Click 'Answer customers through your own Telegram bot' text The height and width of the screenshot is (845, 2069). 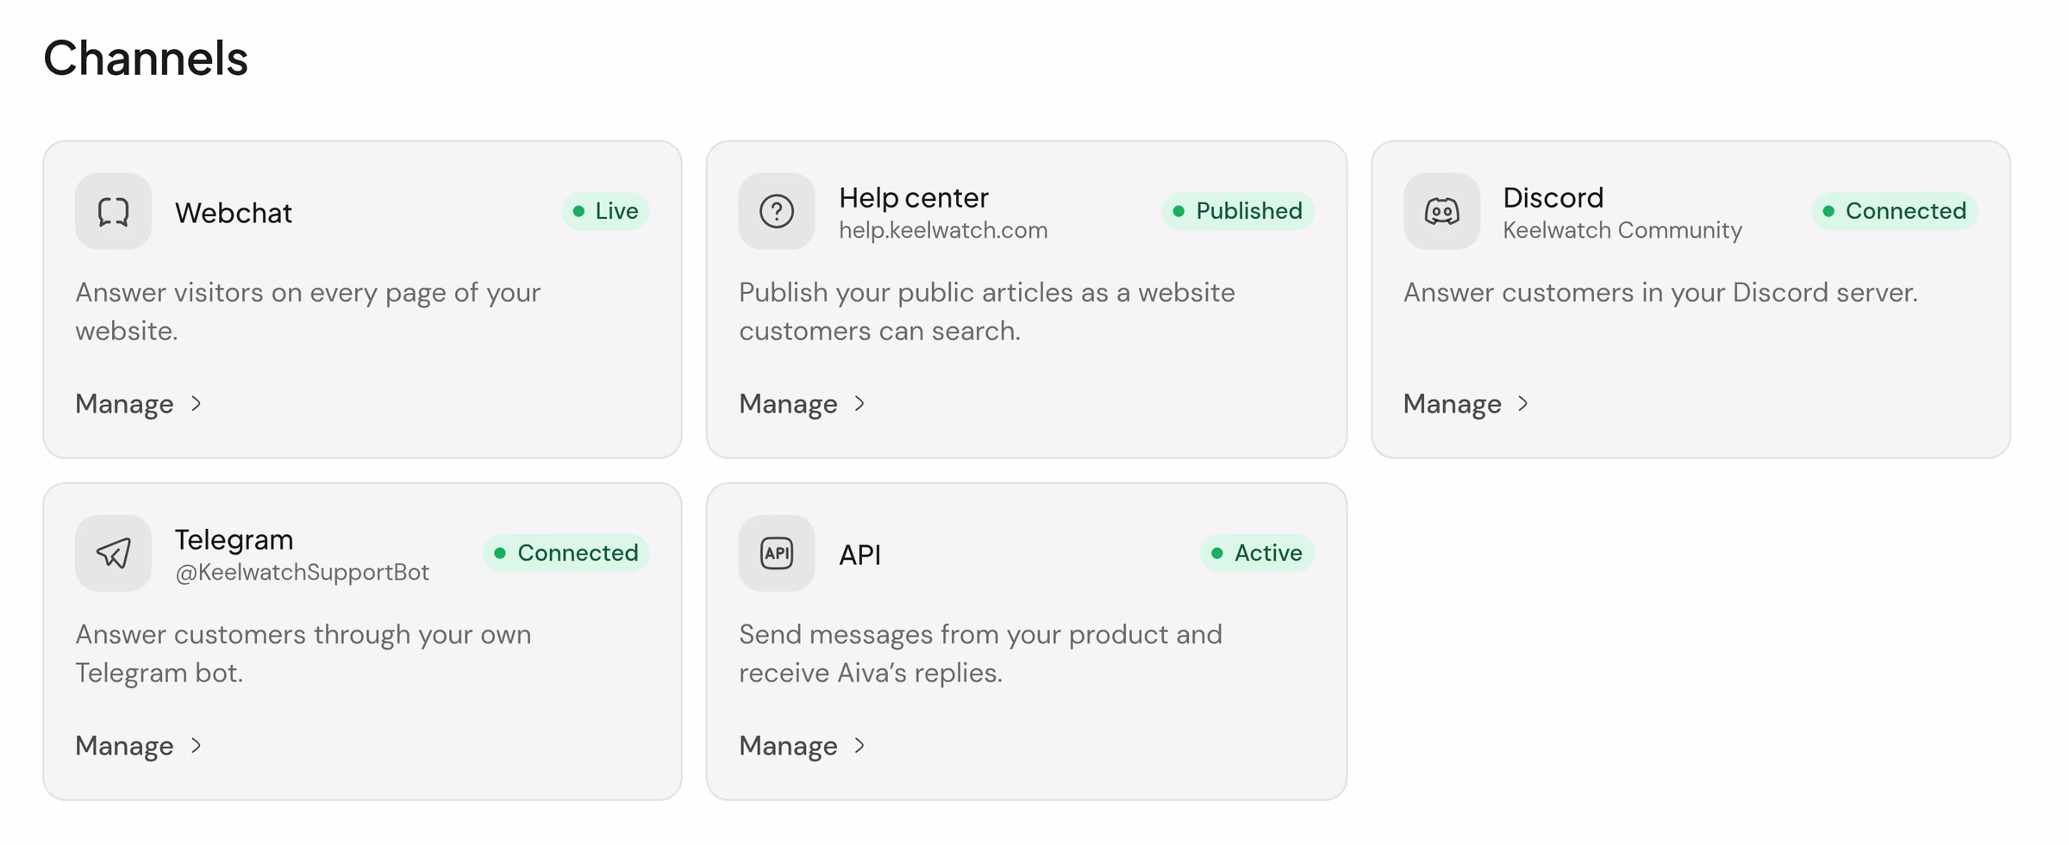click(303, 654)
